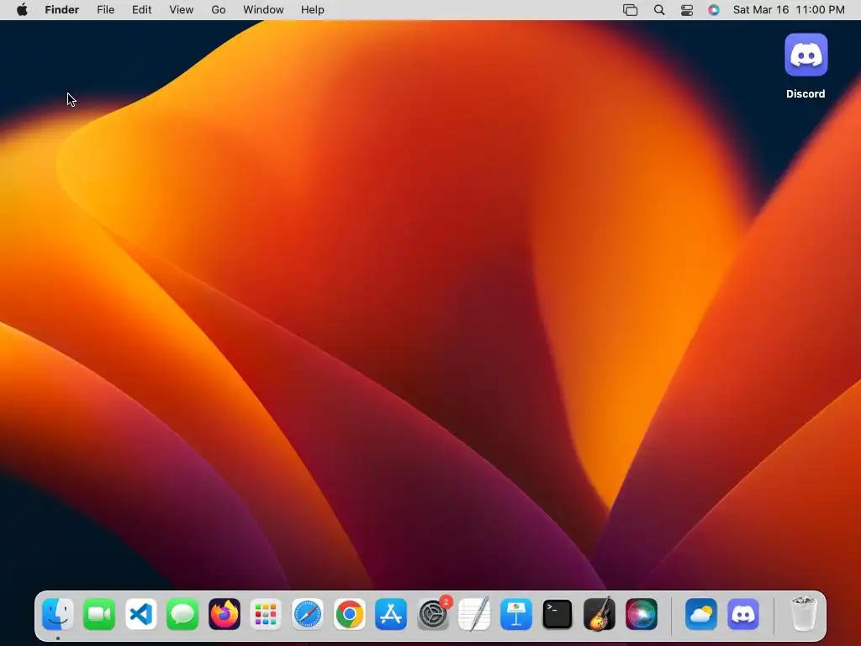Open Visual Studio Code in Dock
Screen dimensions: 861x646
(140, 613)
